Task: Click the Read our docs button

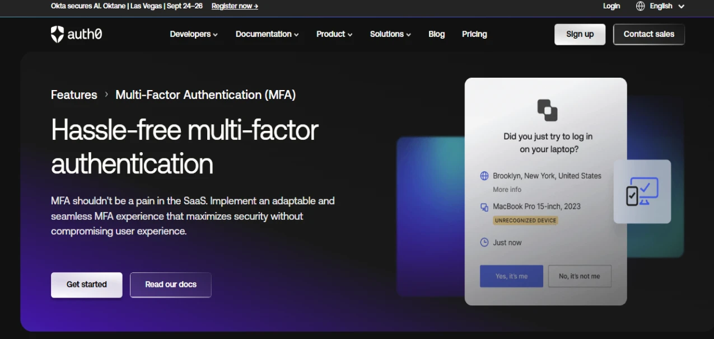Action: 171,285
